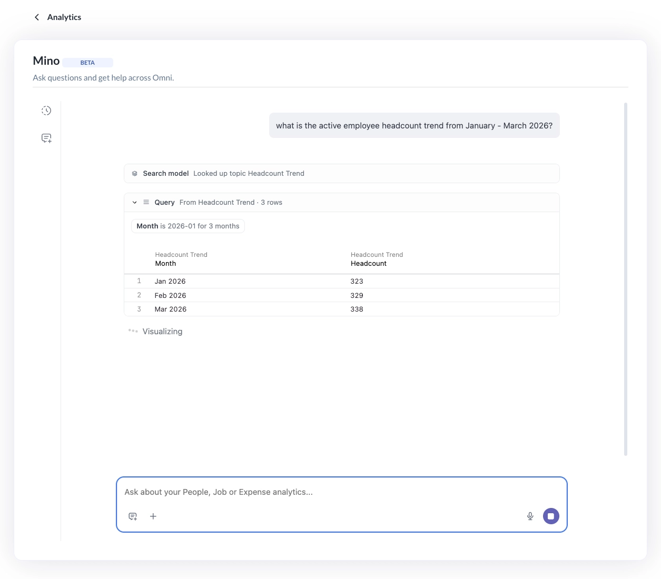Click the Month filter chip
The image size is (661, 579).
(188, 226)
